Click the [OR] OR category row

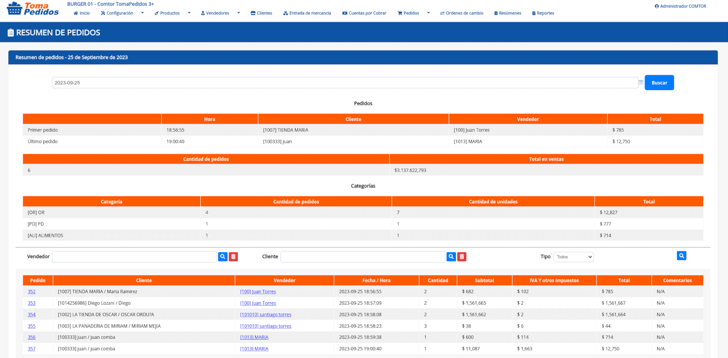[x=363, y=212]
